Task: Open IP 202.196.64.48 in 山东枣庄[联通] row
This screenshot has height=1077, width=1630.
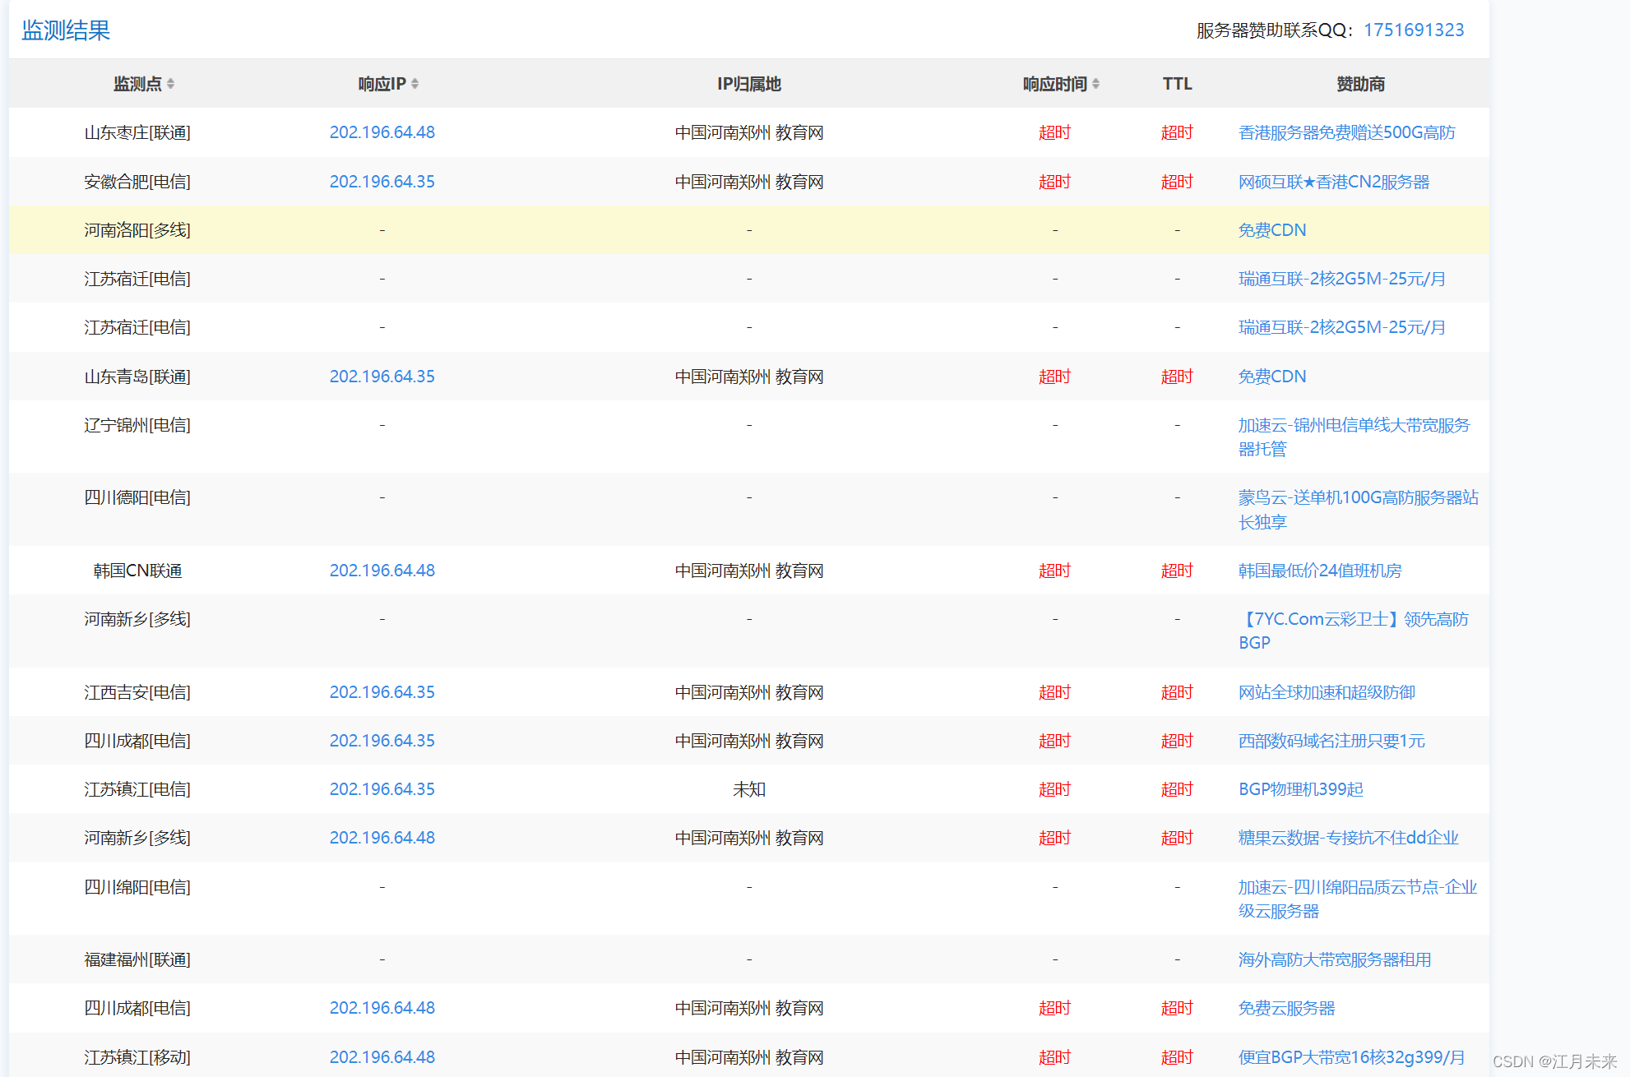Action: (382, 132)
